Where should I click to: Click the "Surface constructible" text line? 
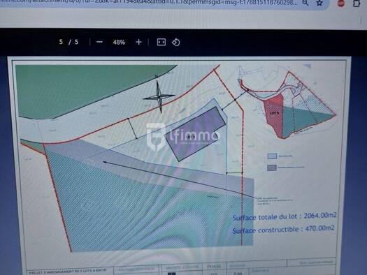pyautogui.click(x=283, y=229)
